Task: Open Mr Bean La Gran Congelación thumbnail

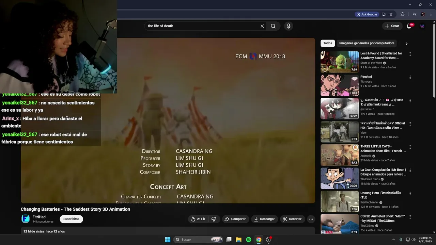Action: 340,178
